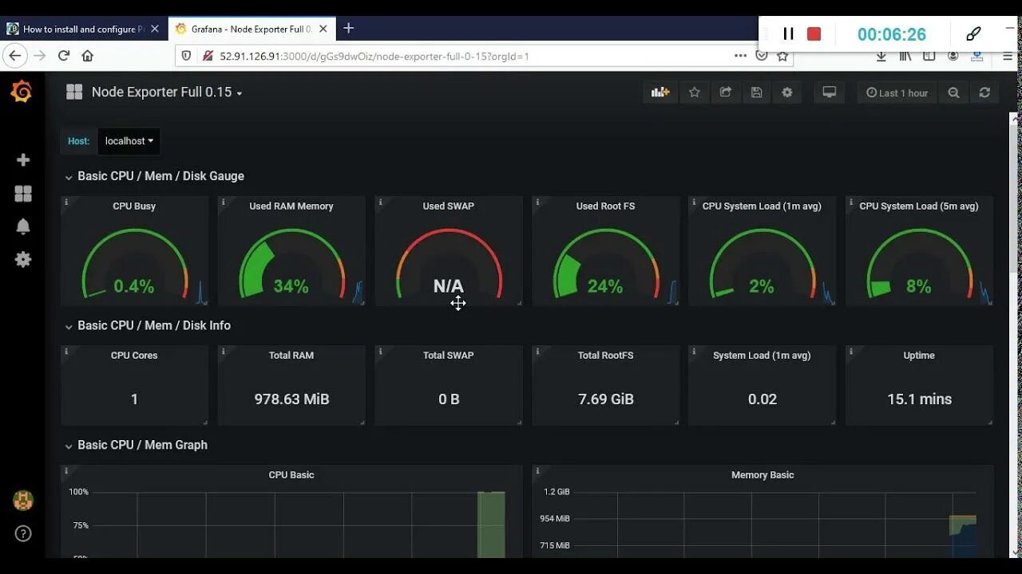
Task: Click the '15.1 mins' Uptime value
Action: coord(919,399)
